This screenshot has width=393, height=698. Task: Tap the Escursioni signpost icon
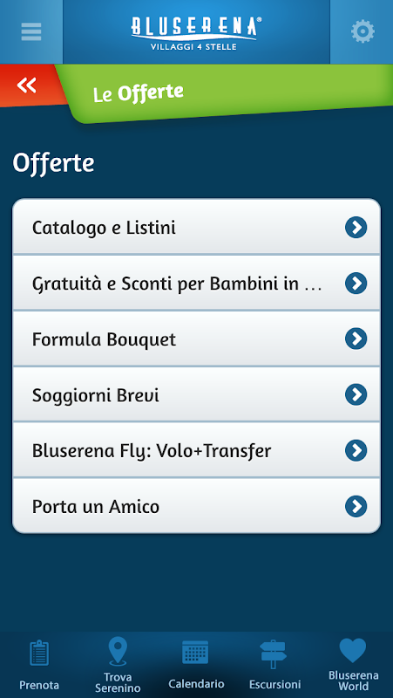(x=274, y=654)
